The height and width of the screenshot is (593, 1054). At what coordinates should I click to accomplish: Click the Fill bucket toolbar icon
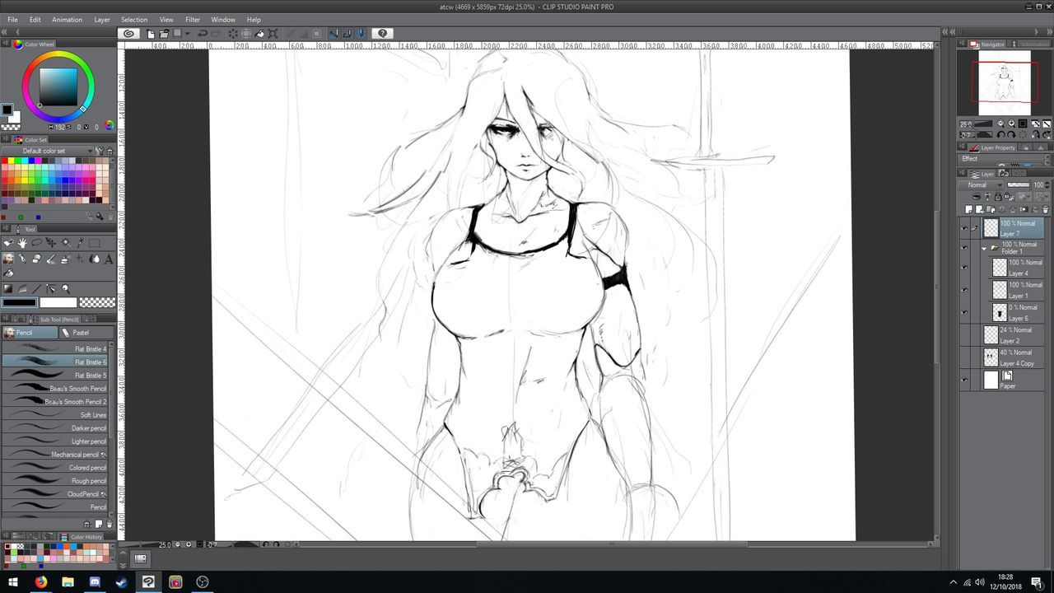coord(259,33)
